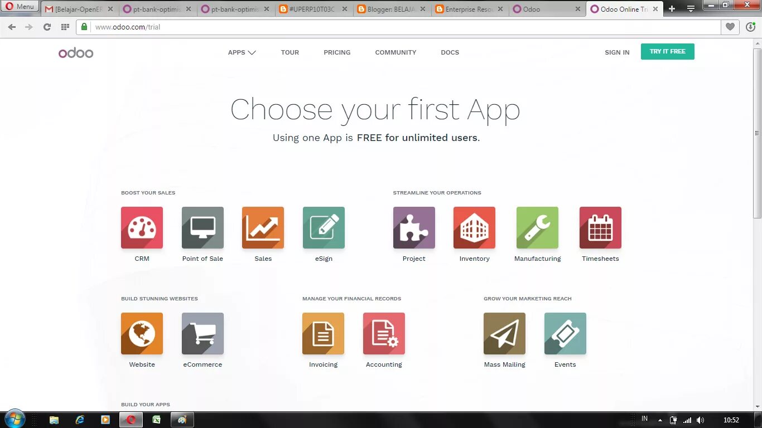Open the PRICING navigation item
This screenshot has width=762, height=428.
337,52
